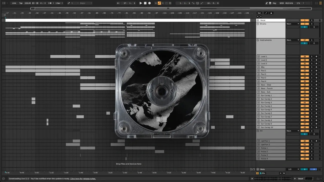Open the computer MIDI keyboard icon

270,3
